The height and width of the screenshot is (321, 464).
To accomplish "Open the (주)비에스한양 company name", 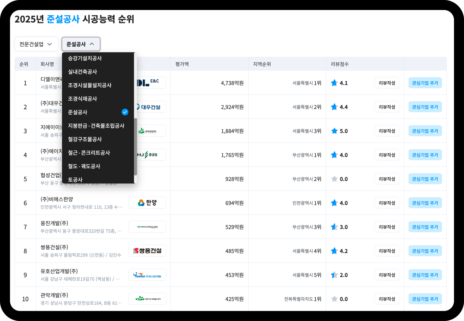I will click(x=57, y=199).
